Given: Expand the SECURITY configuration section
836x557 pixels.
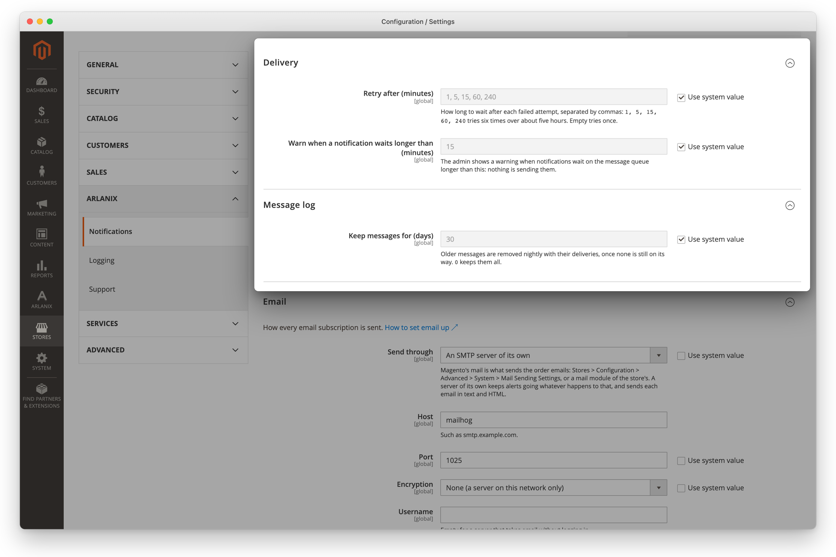Looking at the screenshot, I should coord(163,92).
